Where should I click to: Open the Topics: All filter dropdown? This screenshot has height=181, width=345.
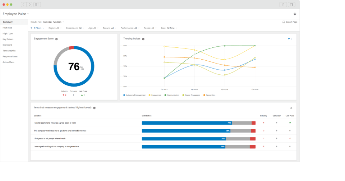[150, 28]
